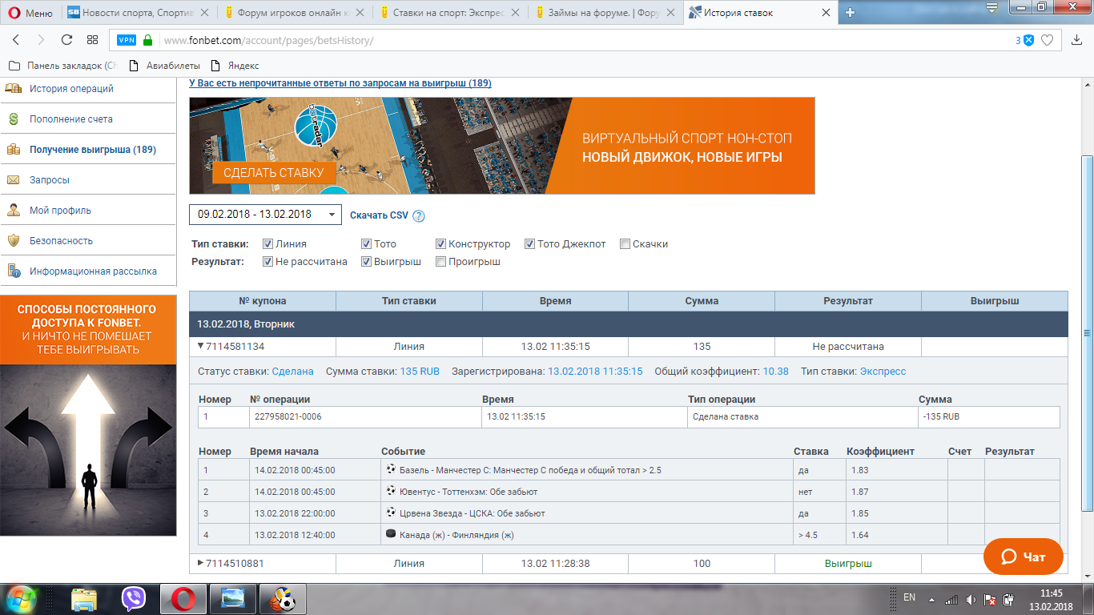Image resolution: width=1094 pixels, height=615 pixels.
Task: Open Получение выигрыша (189) section
Action: [x=93, y=150]
